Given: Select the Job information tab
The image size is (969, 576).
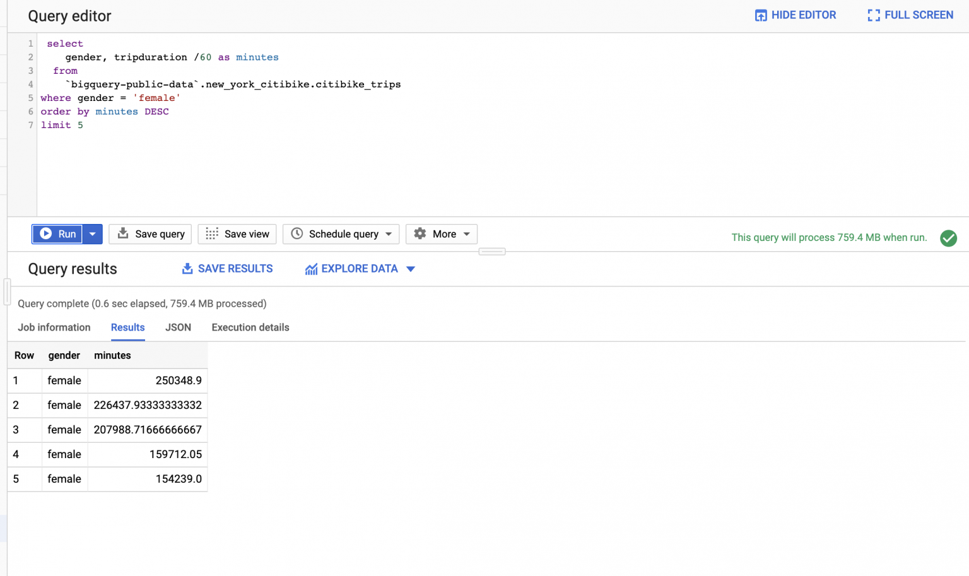Looking at the screenshot, I should (x=54, y=327).
